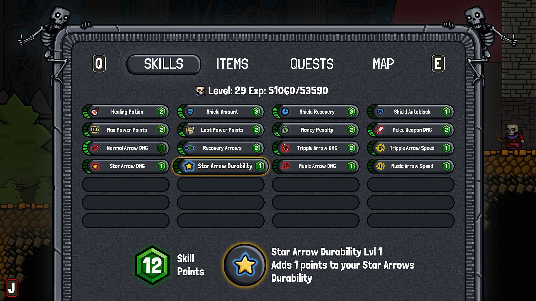This screenshot has width=536, height=301.
Task: Switch to the QUESTS tab
Action: tap(312, 64)
